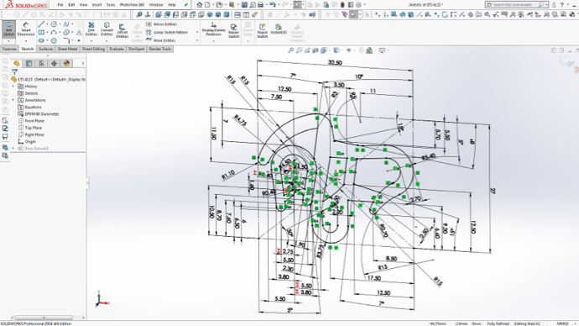Image resolution: width=579 pixels, height=326 pixels.
Task: Click Offset Entities
Action: tap(123, 30)
